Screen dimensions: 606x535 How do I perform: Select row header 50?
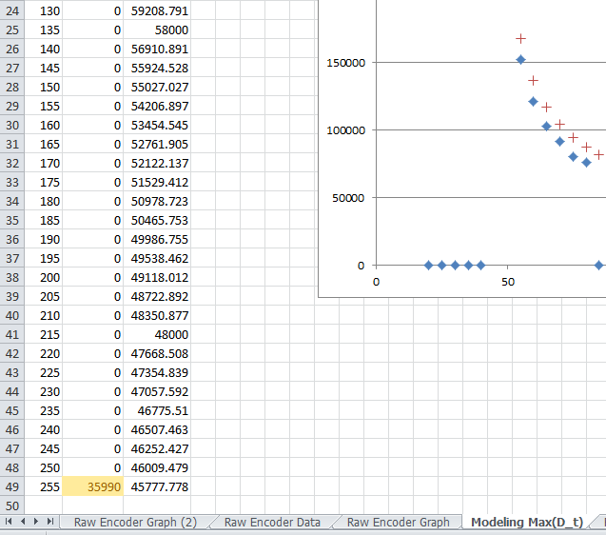(12, 505)
